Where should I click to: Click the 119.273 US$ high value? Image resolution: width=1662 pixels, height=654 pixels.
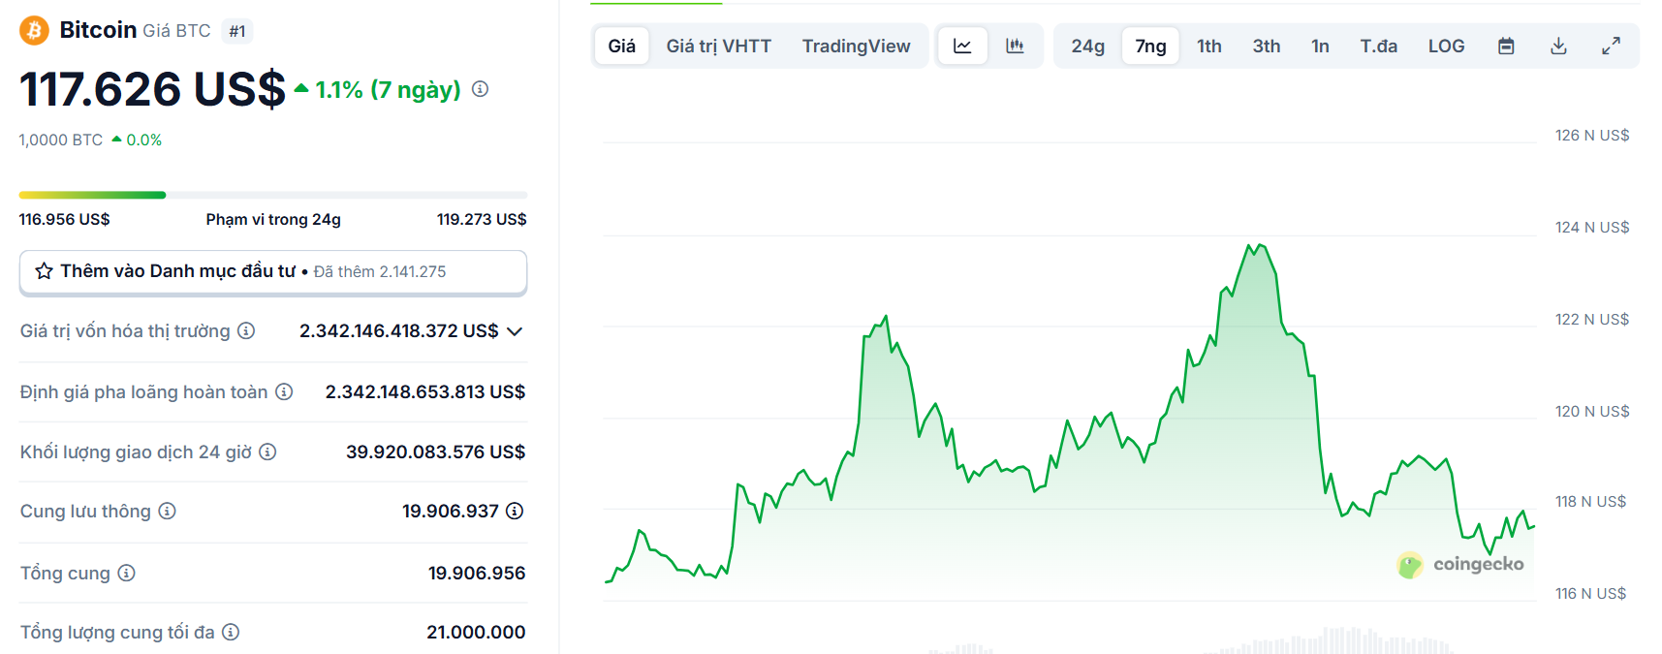click(x=482, y=219)
